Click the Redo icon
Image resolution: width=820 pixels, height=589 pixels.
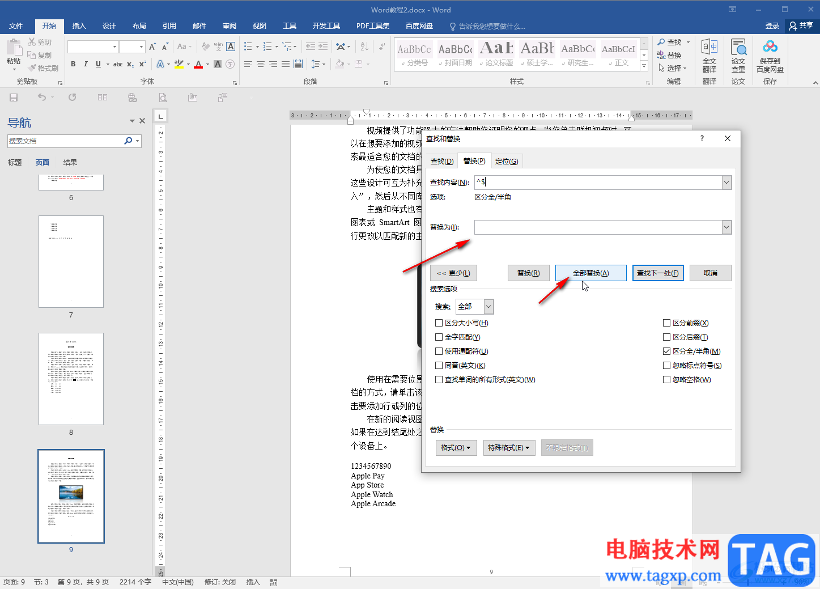click(73, 98)
